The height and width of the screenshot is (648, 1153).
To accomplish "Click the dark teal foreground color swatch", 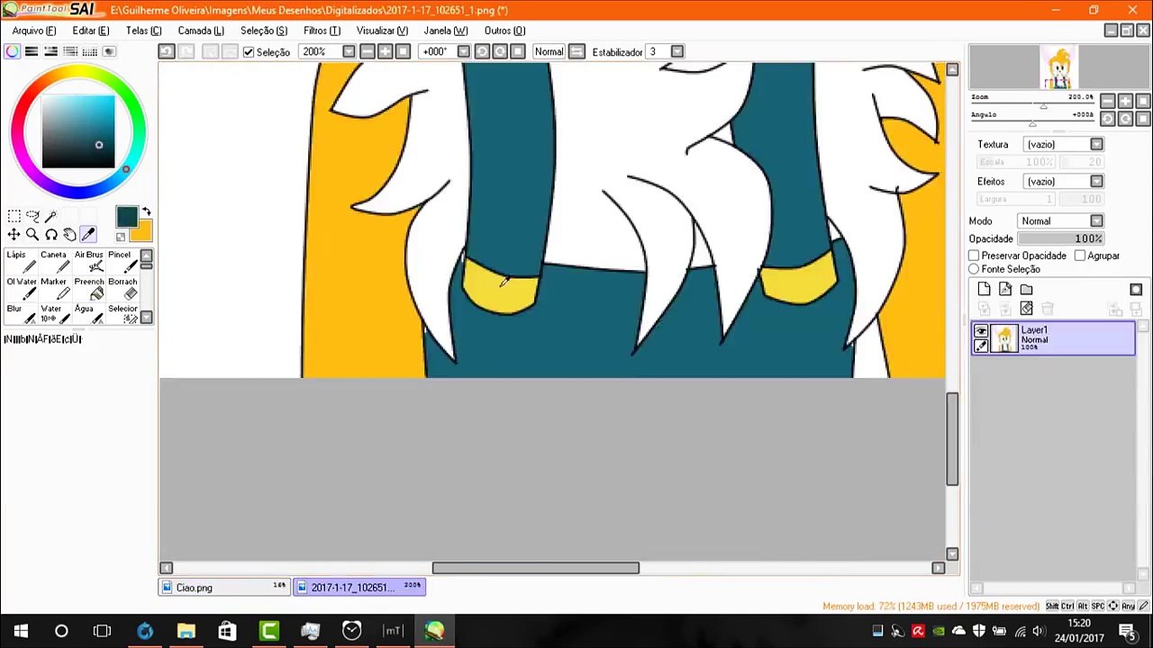I will [126, 217].
